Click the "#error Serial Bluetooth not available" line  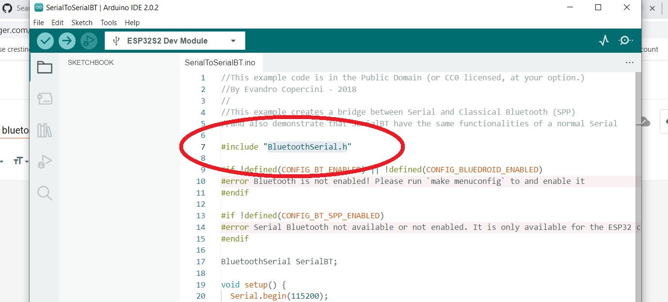pos(431,227)
